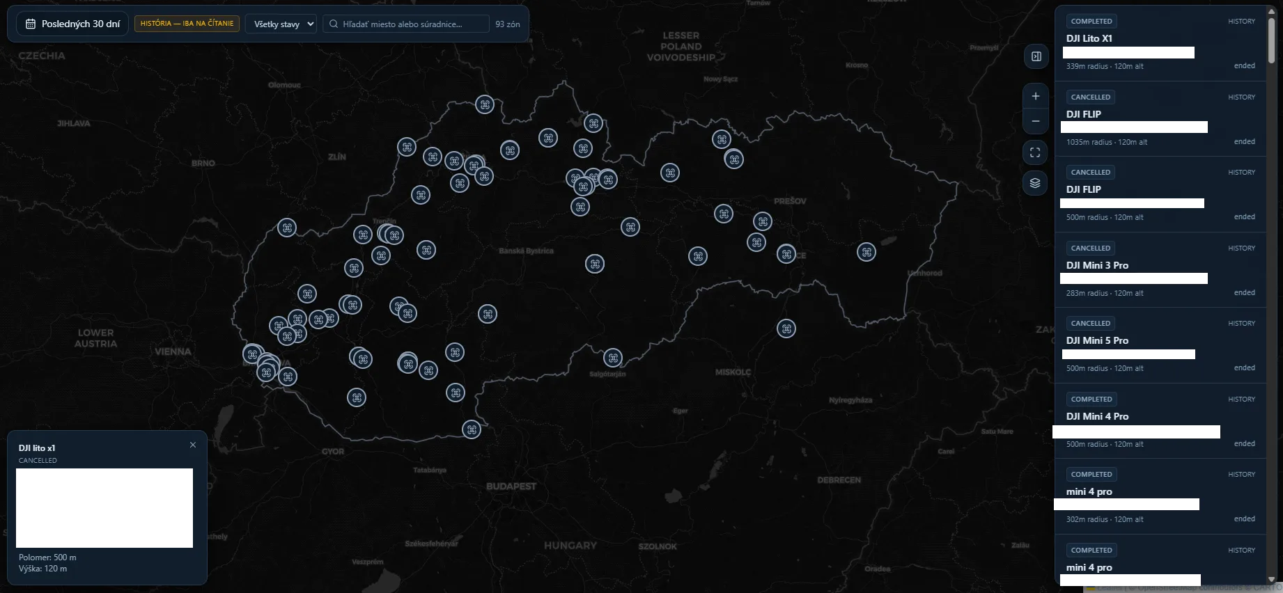Viewport: 1283px width, 593px height.
Task: Click the HISTÓRIA — IBA NA ČÍTANIE badge
Action: [x=187, y=24]
